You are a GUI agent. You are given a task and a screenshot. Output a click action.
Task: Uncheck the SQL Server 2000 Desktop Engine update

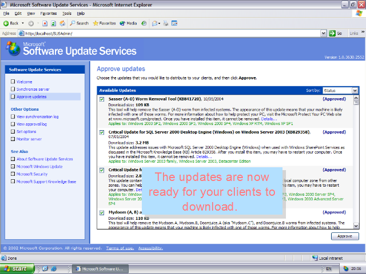102,132
